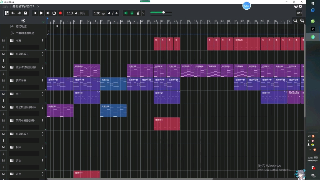Open the 总之就是很多钢琴 track options menu
Viewport: 320px width, 180px height.
[42, 107]
